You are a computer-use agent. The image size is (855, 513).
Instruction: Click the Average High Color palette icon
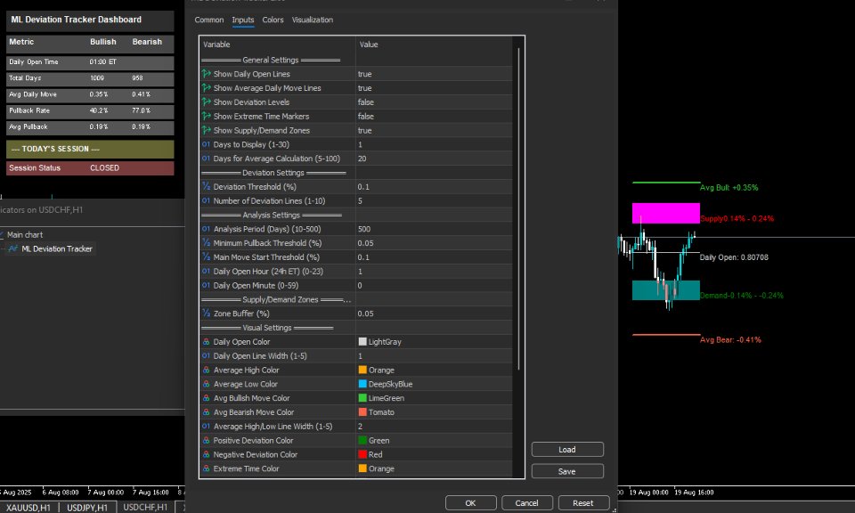point(206,370)
